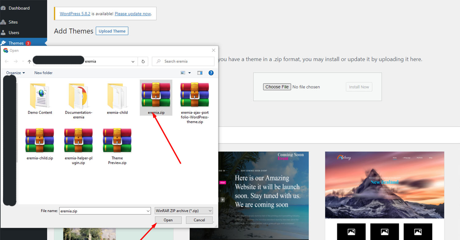Expand the File name combo box arrow
Image resolution: width=460 pixels, height=240 pixels.
148,211
